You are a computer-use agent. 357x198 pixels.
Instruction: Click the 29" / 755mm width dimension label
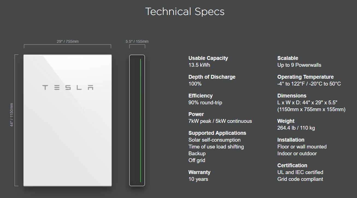[x=68, y=41]
